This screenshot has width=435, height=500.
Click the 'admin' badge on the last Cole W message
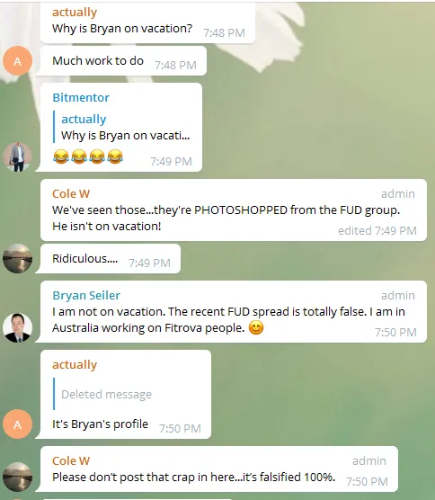(369, 460)
